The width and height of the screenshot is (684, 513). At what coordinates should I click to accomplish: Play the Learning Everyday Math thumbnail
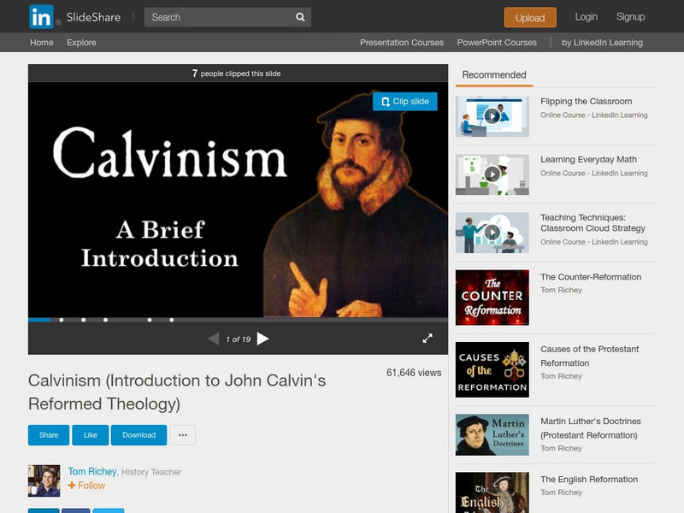coord(492,174)
